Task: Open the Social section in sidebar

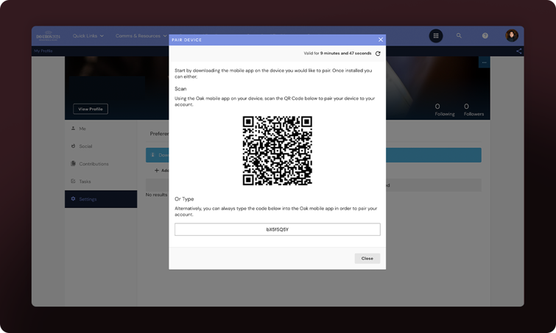Action: (85, 146)
